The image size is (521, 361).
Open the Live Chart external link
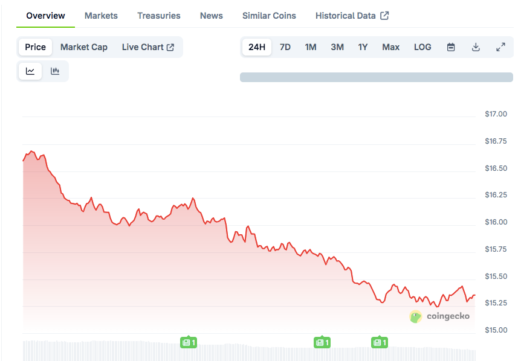tap(148, 47)
